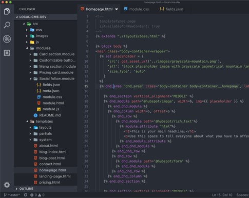This screenshot has width=249, height=198.
Task: Click the Spaces indentation status item
Action: pyautogui.click(x=242, y=195)
